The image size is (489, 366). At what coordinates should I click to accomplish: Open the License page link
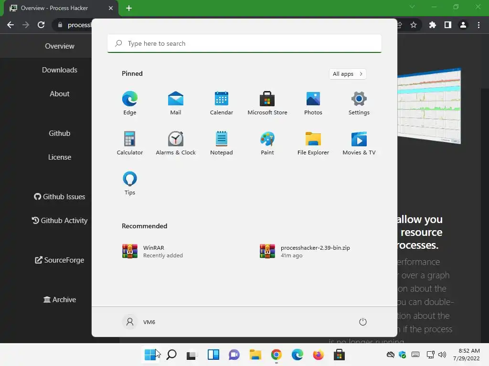click(x=60, y=157)
